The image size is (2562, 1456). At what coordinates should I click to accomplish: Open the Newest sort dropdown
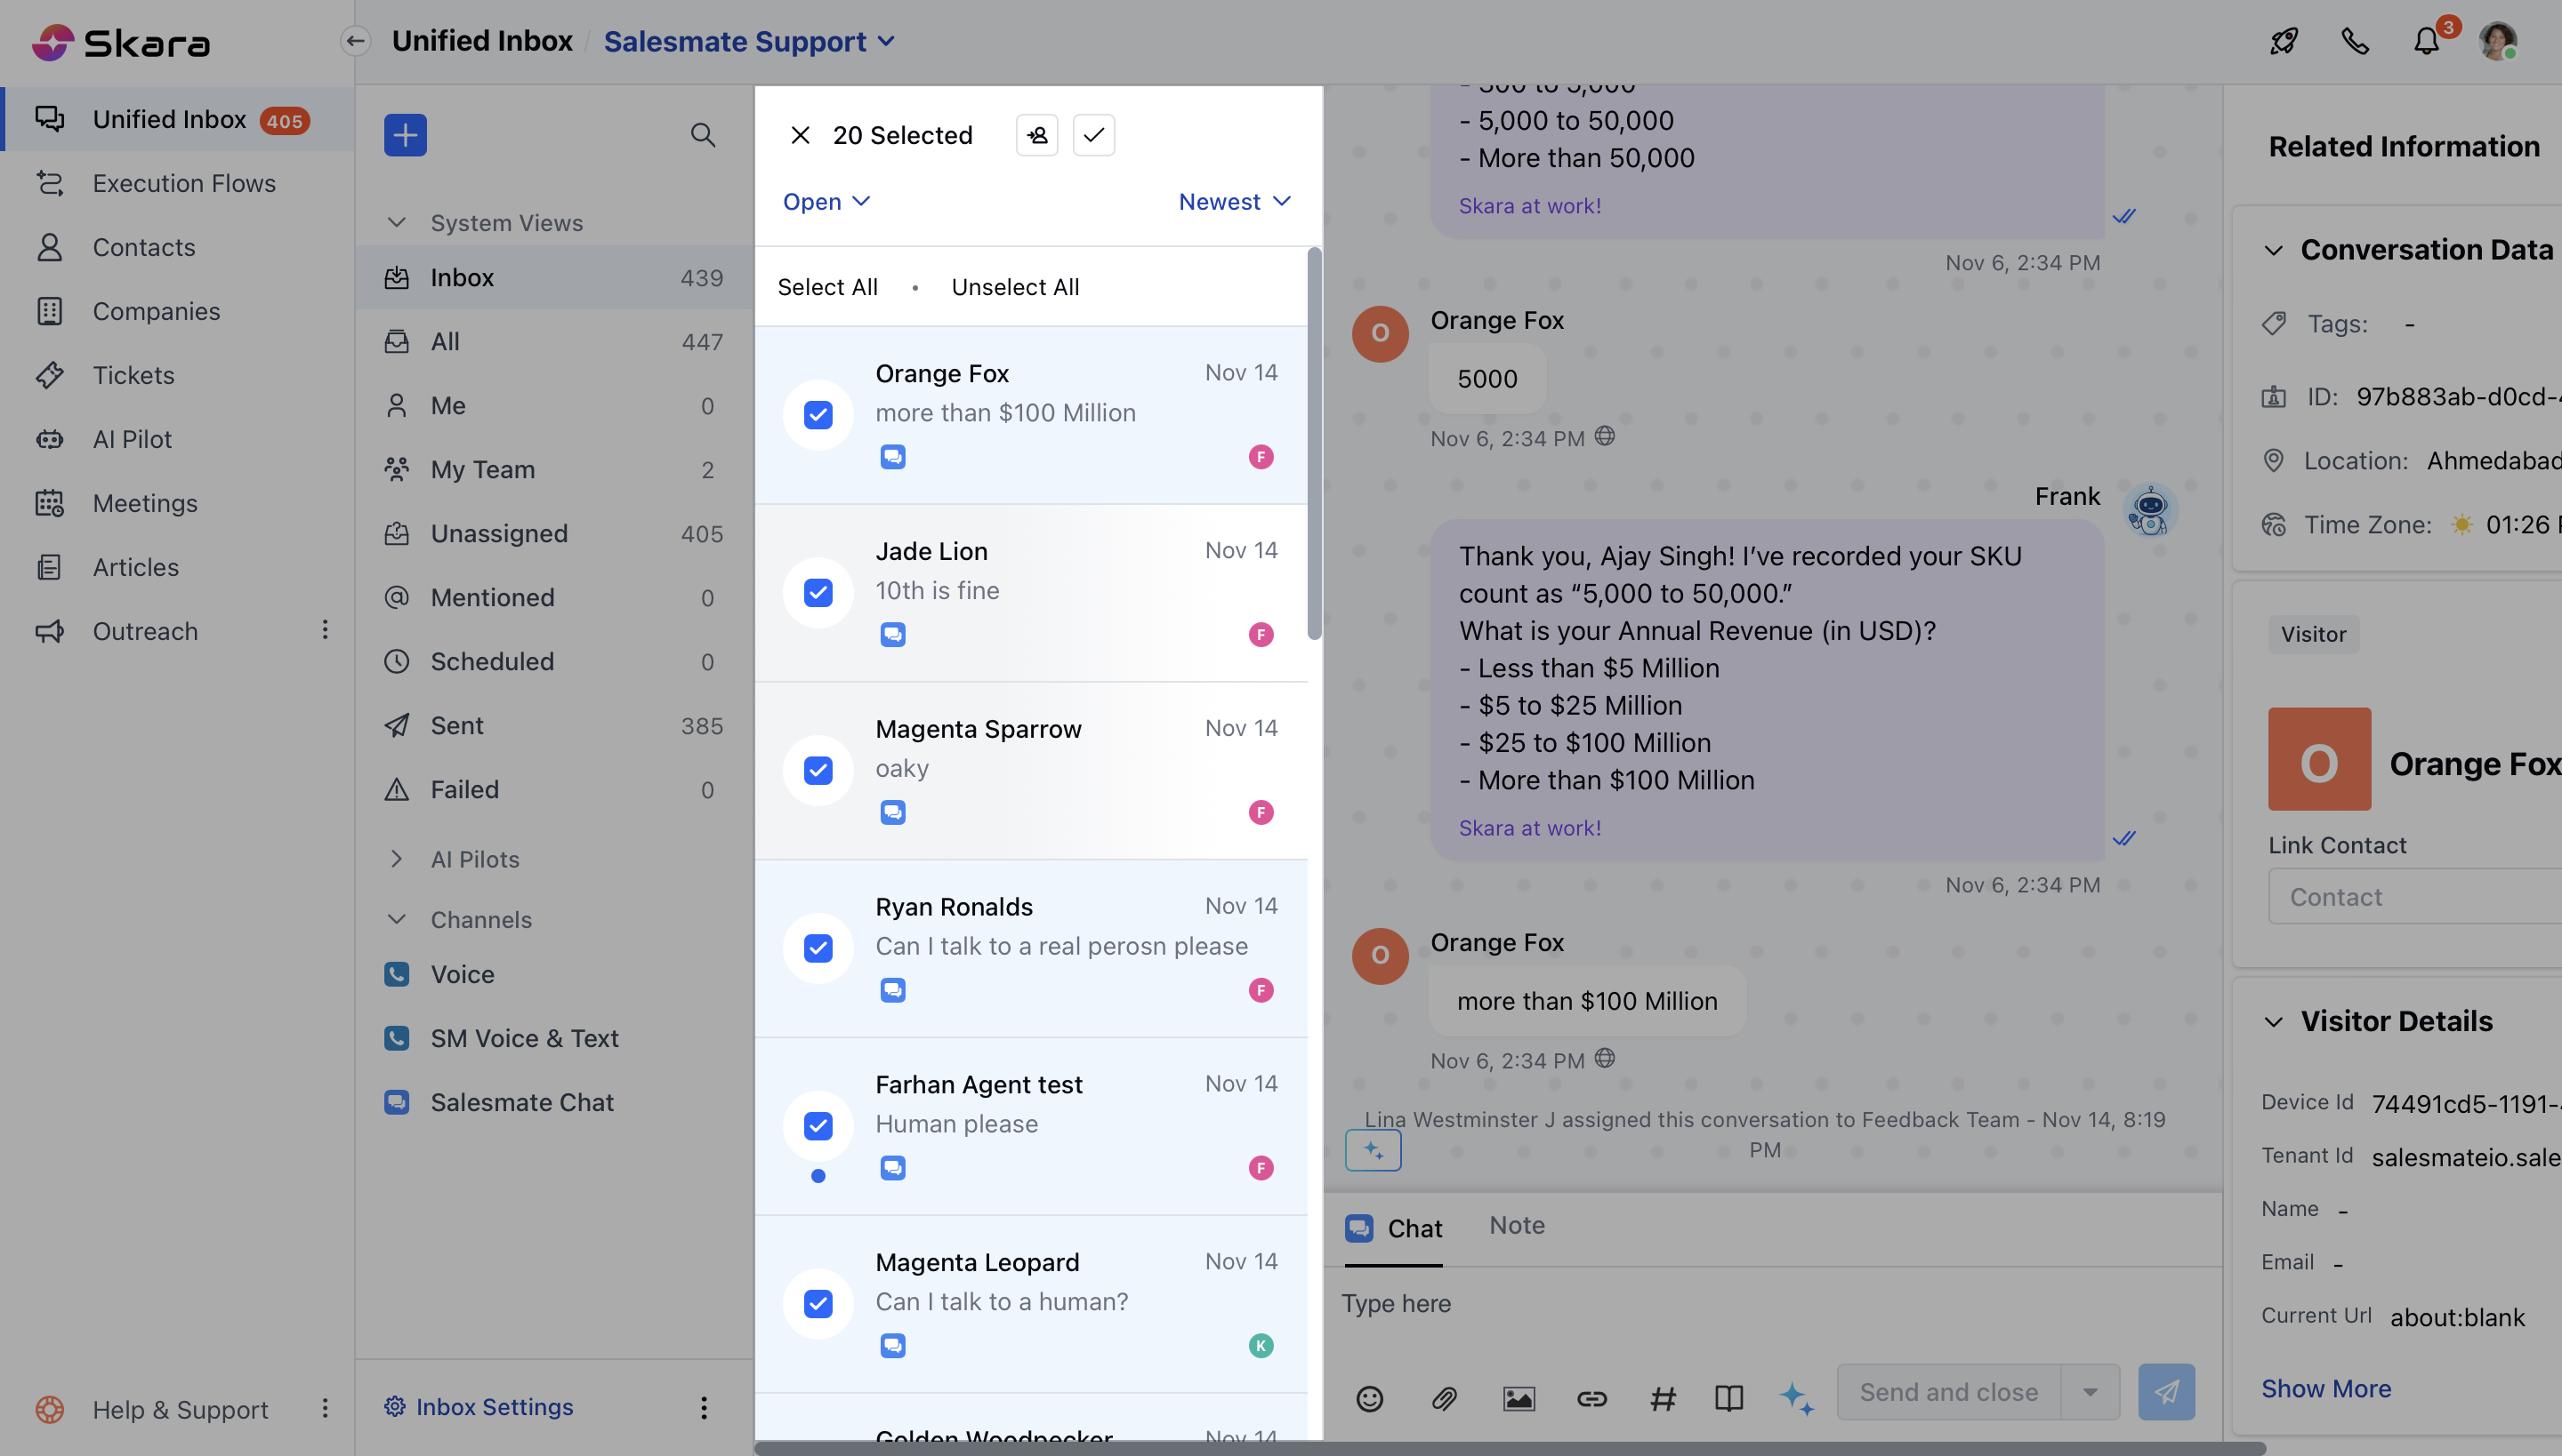[1233, 201]
